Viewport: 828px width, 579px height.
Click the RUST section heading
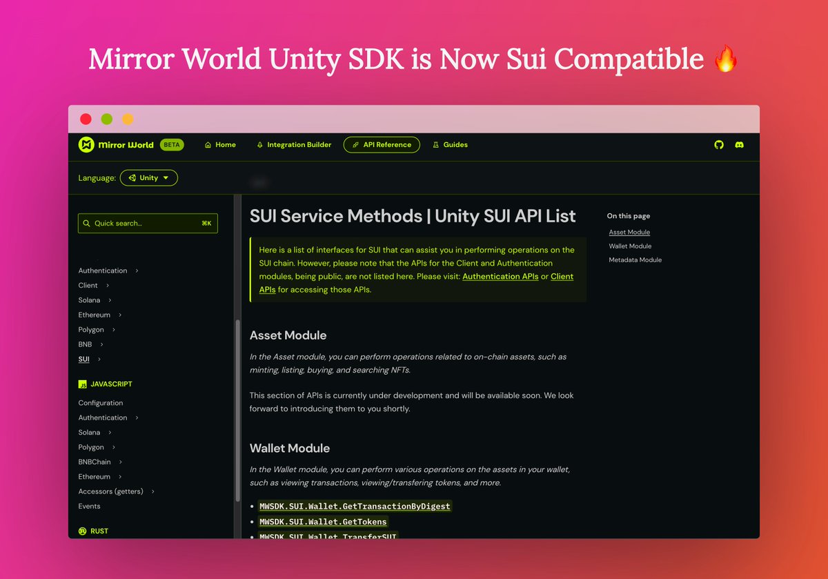[x=99, y=531]
